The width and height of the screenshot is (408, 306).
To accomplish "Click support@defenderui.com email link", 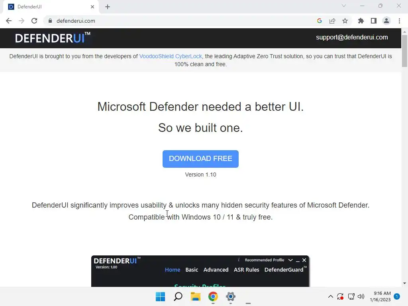I will click(x=352, y=37).
